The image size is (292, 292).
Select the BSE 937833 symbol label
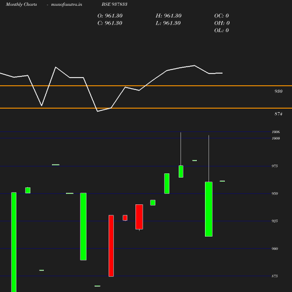click(114, 4)
